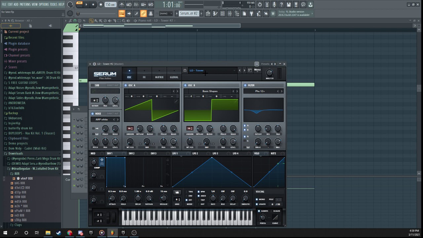Open the plugin picker plug icon

[x=251, y=14]
